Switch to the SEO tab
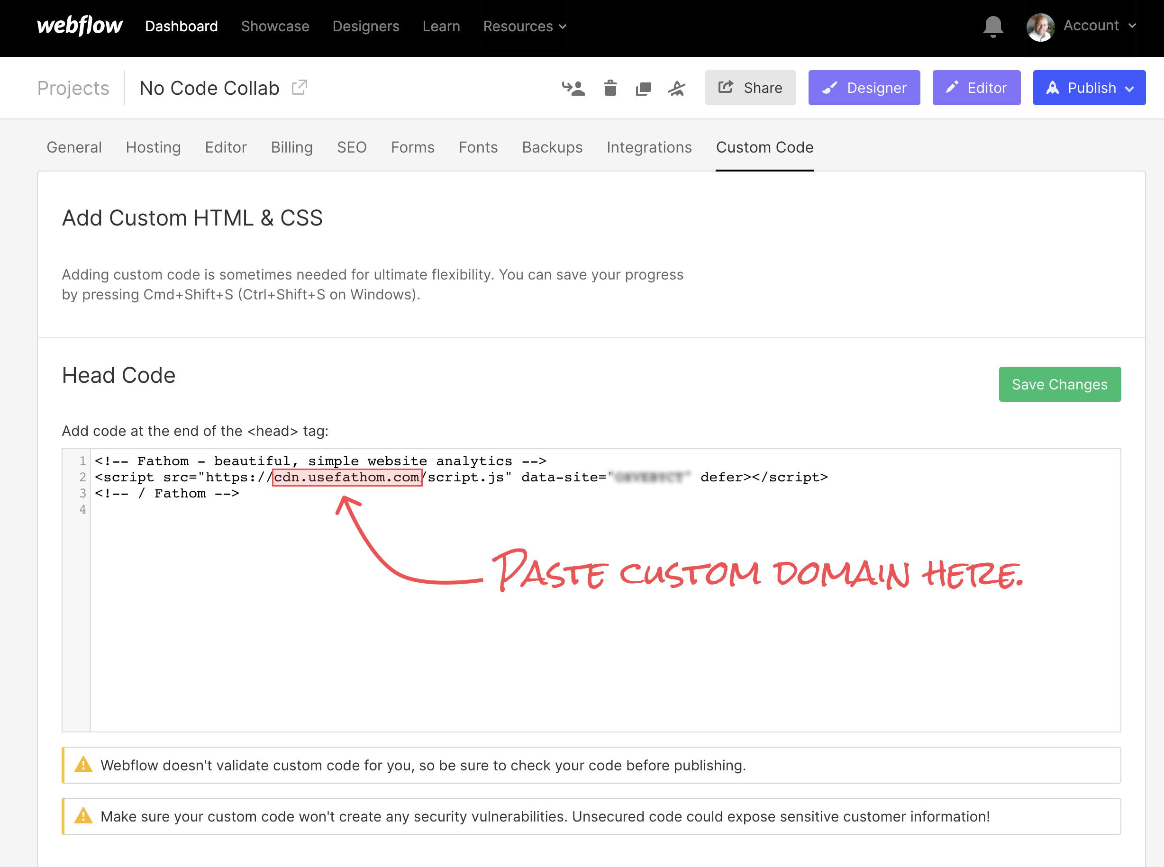1164x867 pixels. (x=352, y=147)
